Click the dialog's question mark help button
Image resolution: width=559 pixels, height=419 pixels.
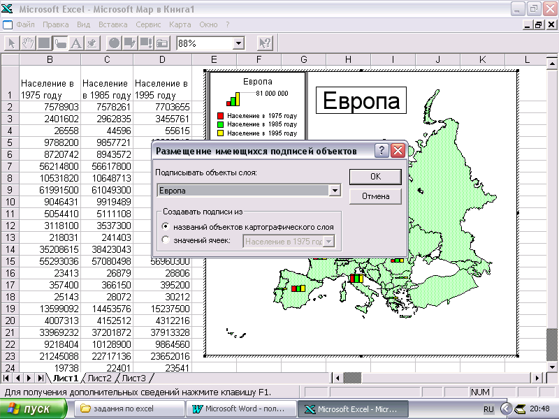pos(381,151)
